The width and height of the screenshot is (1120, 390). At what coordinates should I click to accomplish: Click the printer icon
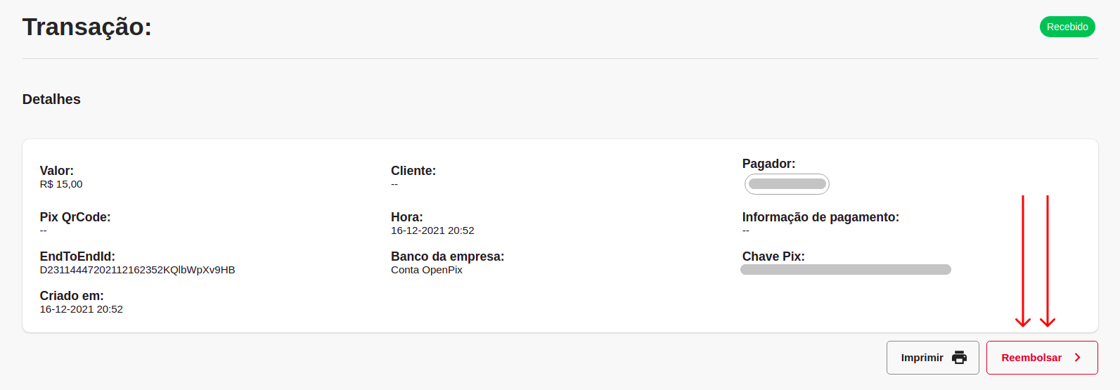[959, 358]
